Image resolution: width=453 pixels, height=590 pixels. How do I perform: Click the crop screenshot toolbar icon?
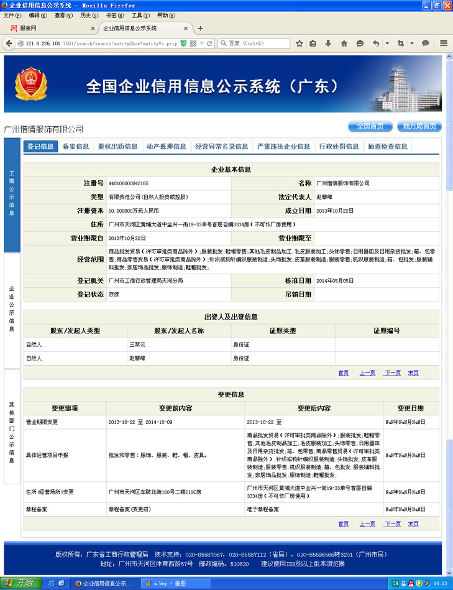[x=401, y=44]
